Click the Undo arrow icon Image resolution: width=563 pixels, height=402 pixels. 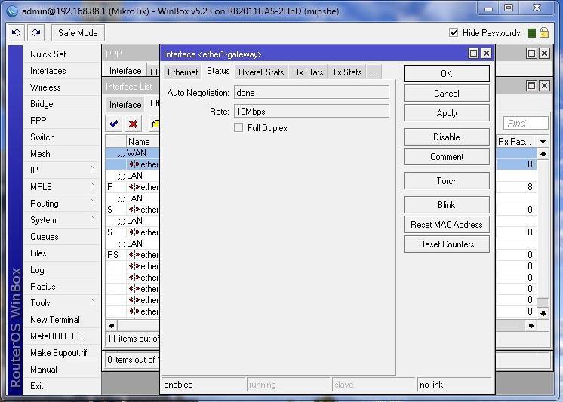tap(16, 33)
